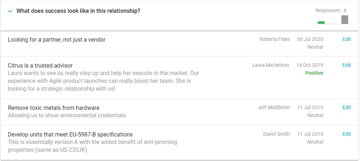Click the Responses : 4 count label
The width and height of the screenshot is (360, 161).
click(x=331, y=10)
